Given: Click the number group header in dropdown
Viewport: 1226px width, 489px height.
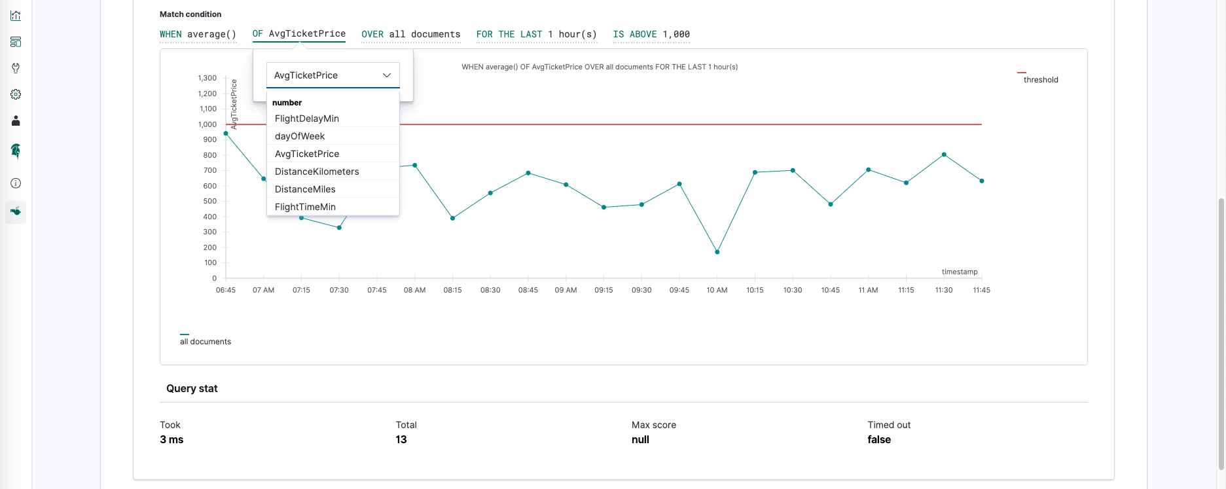Looking at the screenshot, I should 287,103.
